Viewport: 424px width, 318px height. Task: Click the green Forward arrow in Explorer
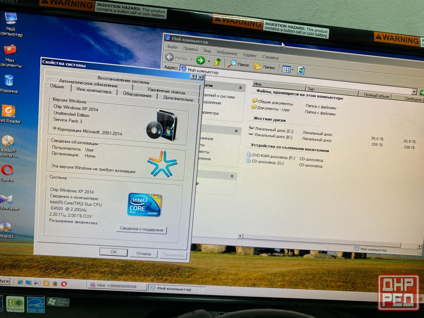201,60
